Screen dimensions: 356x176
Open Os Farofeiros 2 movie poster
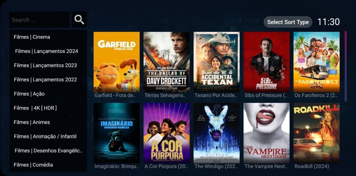point(317,62)
